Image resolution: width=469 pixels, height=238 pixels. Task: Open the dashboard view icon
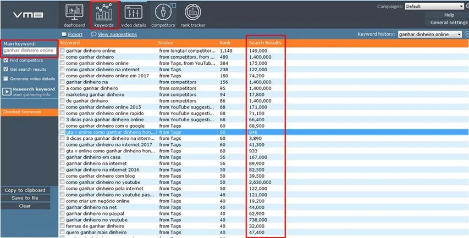[74, 12]
